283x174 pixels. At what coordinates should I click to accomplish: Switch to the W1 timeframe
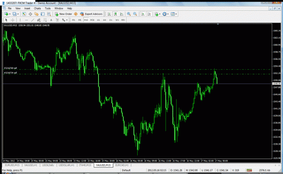[117, 20]
